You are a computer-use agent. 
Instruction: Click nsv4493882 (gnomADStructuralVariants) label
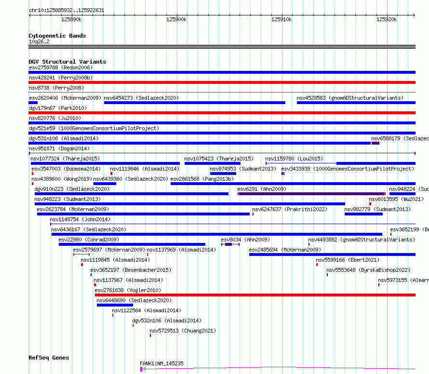coord(362,240)
